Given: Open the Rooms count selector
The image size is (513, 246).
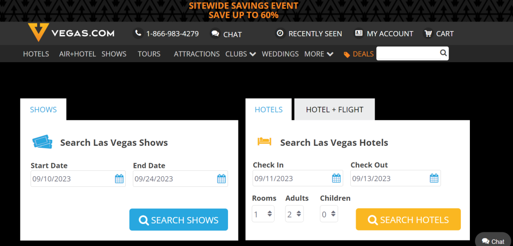Looking at the screenshot, I should [263, 214].
